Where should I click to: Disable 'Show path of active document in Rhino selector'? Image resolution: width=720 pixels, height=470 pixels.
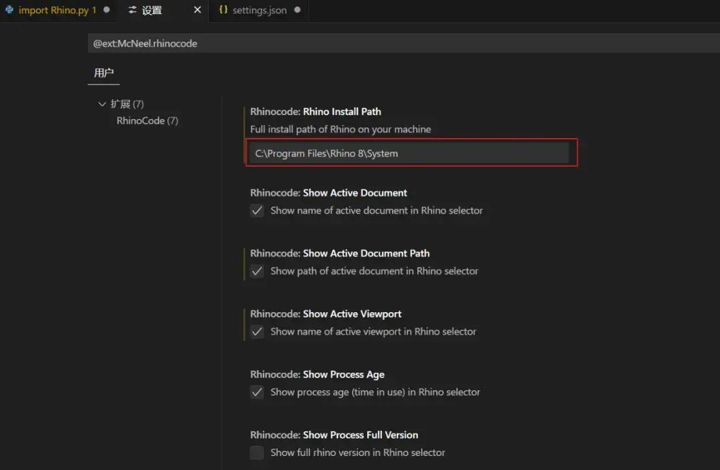(x=257, y=271)
